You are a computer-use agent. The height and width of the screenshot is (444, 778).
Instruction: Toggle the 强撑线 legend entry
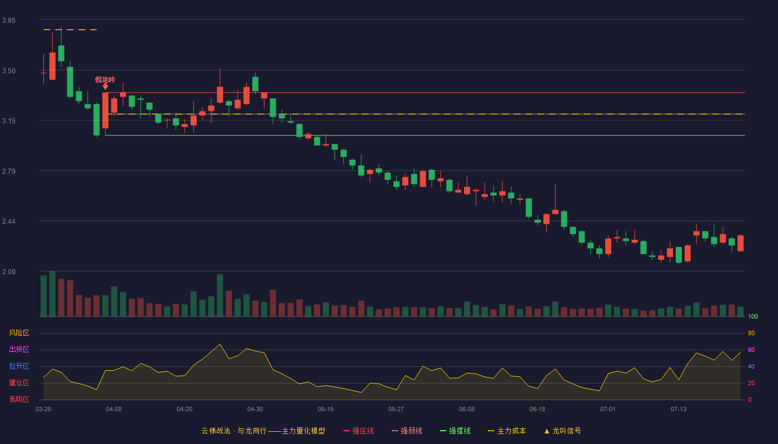(x=455, y=431)
